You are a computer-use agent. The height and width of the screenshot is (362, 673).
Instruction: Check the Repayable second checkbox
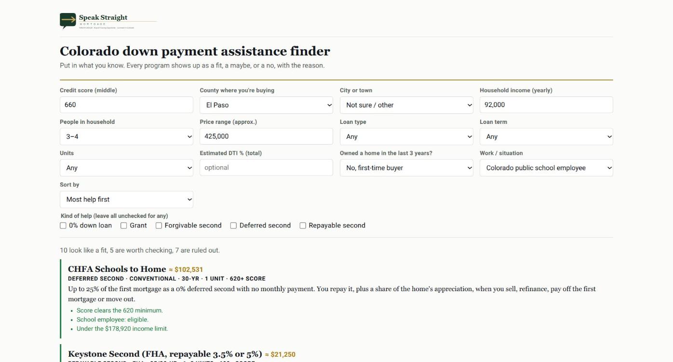click(x=303, y=226)
